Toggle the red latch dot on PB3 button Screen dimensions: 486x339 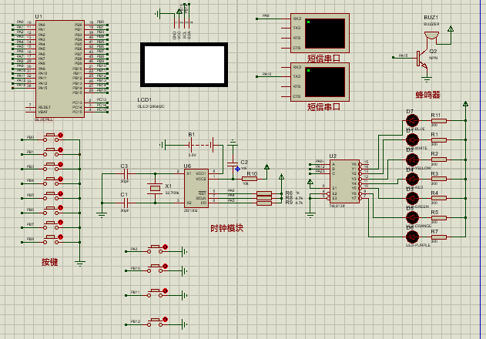(x=61, y=164)
